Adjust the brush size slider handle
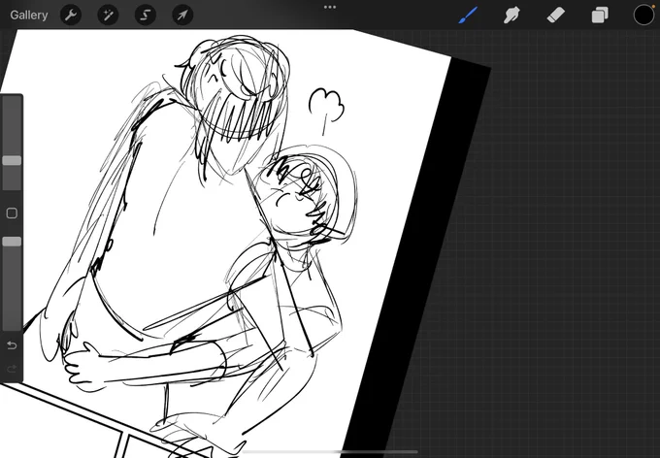The width and height of the screenshot is (660, 458). [x=12, y=160]
